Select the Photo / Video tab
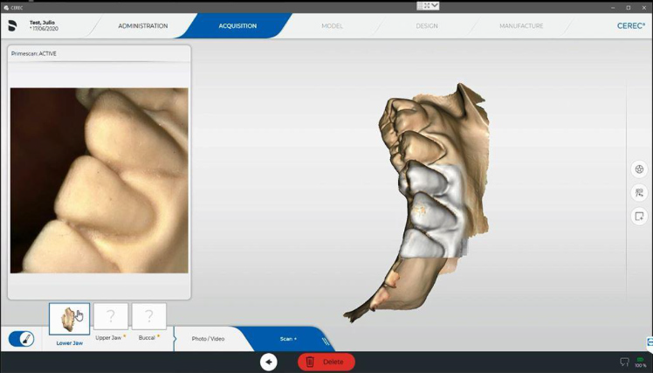This screenshot has height=373, width=653. tap(209, 339)
